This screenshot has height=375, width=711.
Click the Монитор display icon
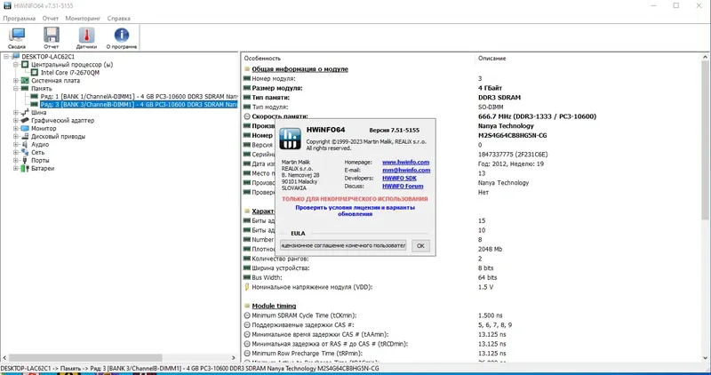[x=25, y=128]
